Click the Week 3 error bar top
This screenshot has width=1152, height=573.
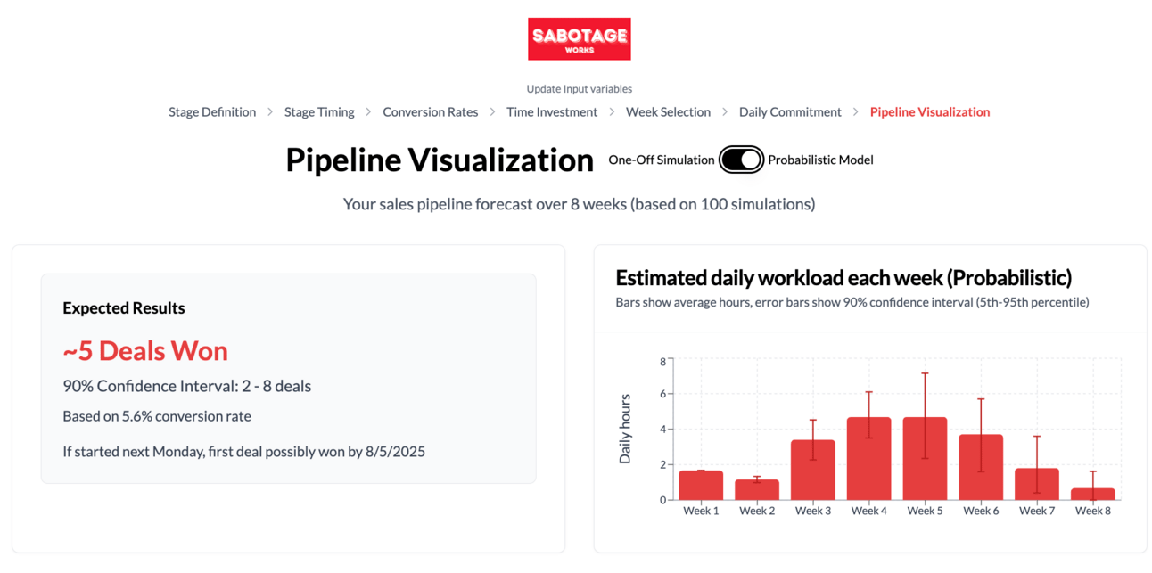(x=813, y=420)
